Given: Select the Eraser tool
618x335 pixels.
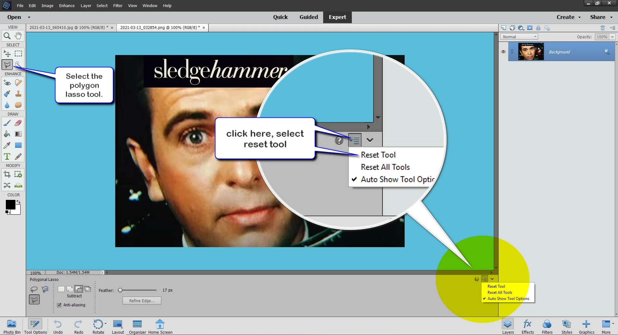Looking at the screenshot, I should coord(18,123).
